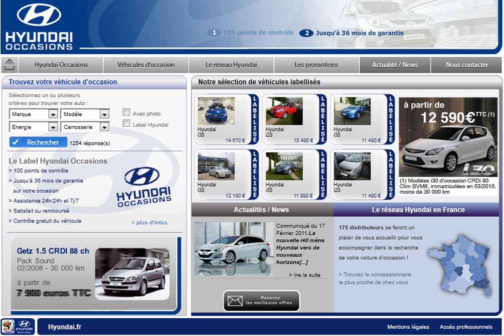Viewport: 504px width, 336px height.
Task: Enable the 'Avec photo' checkbox
Action: click(126, 112)
